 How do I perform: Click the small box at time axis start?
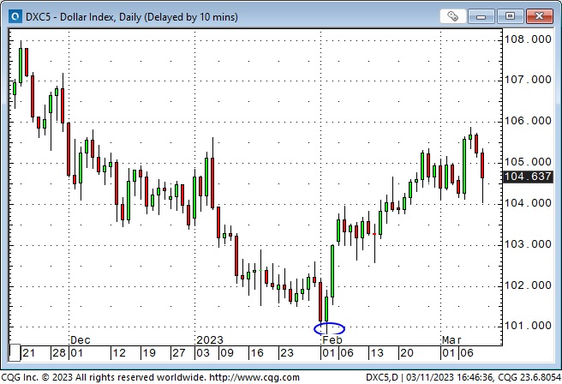[x=15, y=353]
